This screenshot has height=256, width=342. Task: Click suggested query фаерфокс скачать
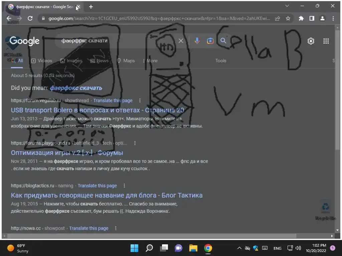tap(76, 88)
